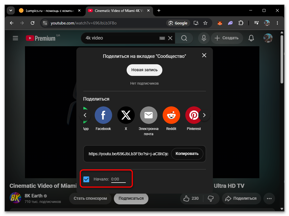Click the youtu.be share link field
289x216 pixels.
click(128, 154)
